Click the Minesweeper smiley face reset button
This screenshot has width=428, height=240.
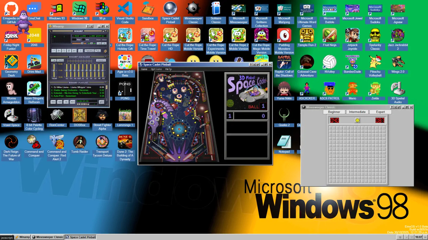tap(357, 120)
